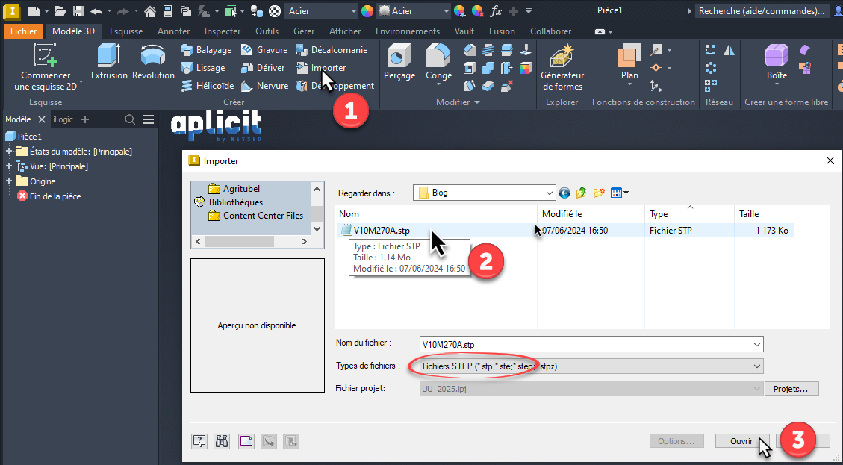The width and height of the screenshot is (843, 465).
Task: Open the Perçage hole tool
Action: (x=399, y=62)
